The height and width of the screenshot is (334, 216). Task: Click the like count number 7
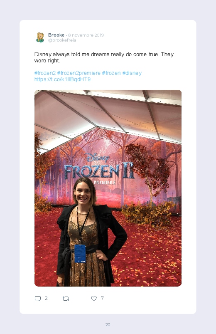(x=102, y=298)
